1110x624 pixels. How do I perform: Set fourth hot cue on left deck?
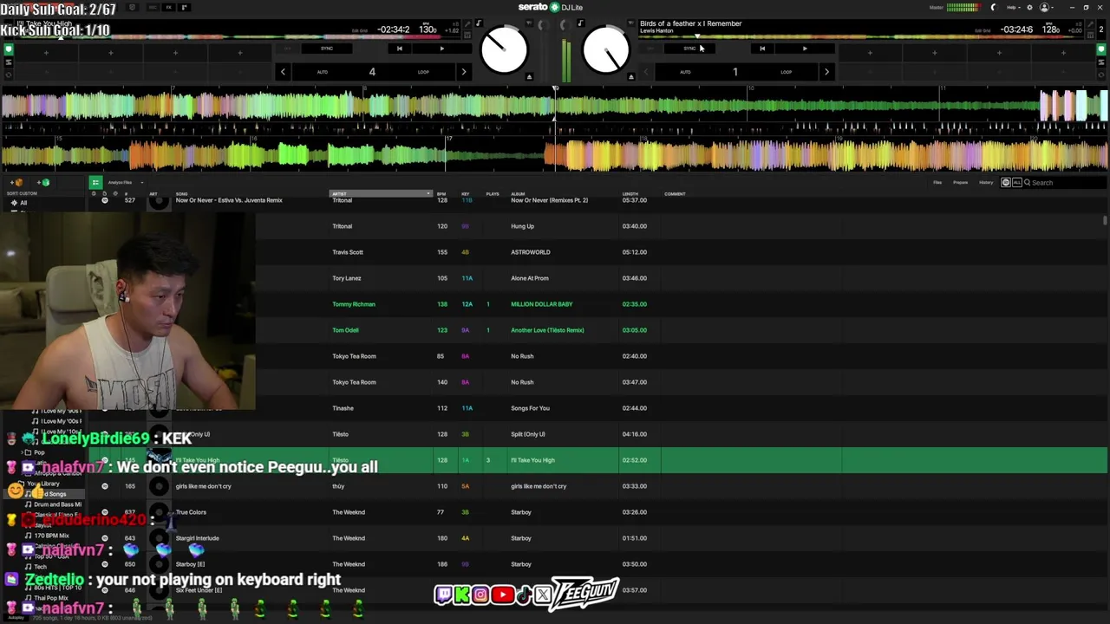[240, 53]
